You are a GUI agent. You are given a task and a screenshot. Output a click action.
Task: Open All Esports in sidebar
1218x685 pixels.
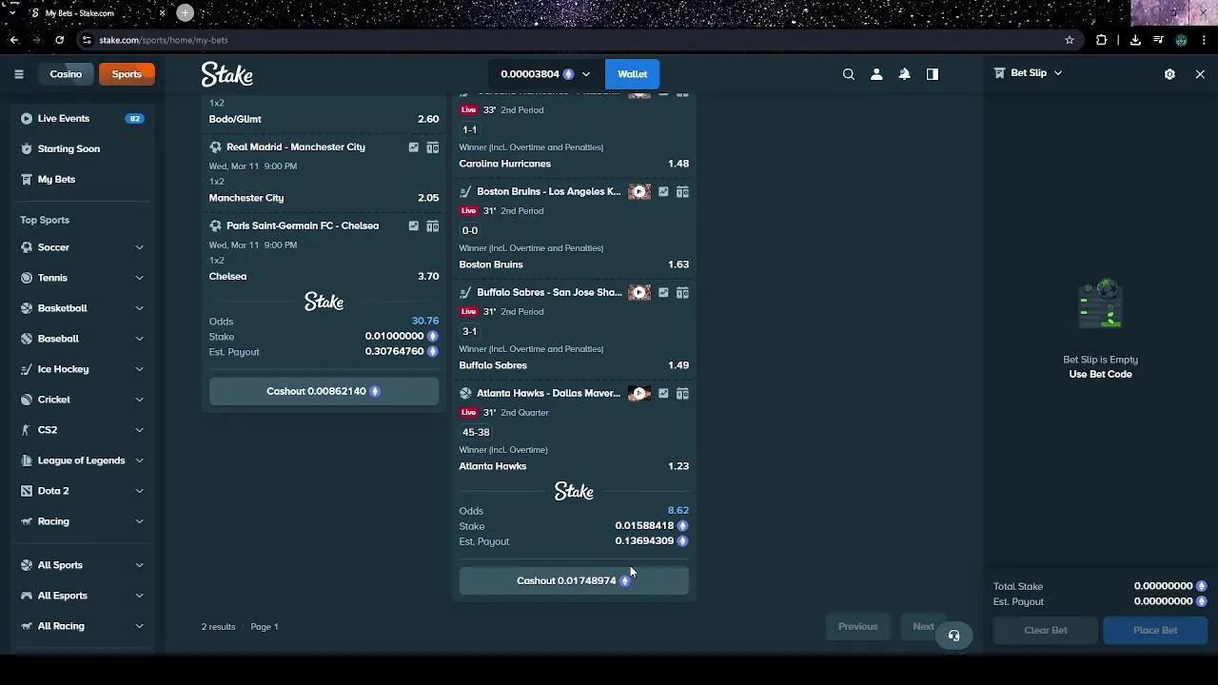pos(62,596)
